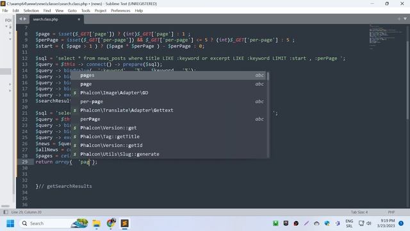Viewport: 410px width, 231px height.
Task: Open the Tab Size: 4 selector
Action: click(359, 212)
